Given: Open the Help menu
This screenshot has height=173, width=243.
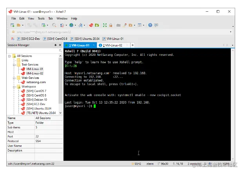Looking at the screenshot, I should point(74,18).
